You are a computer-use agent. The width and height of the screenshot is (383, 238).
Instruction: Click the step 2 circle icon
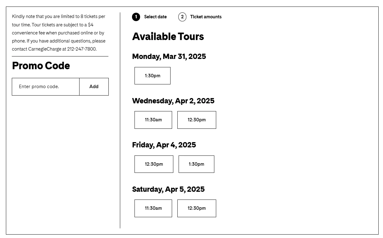pyautogui.click(x=182, y=17)
